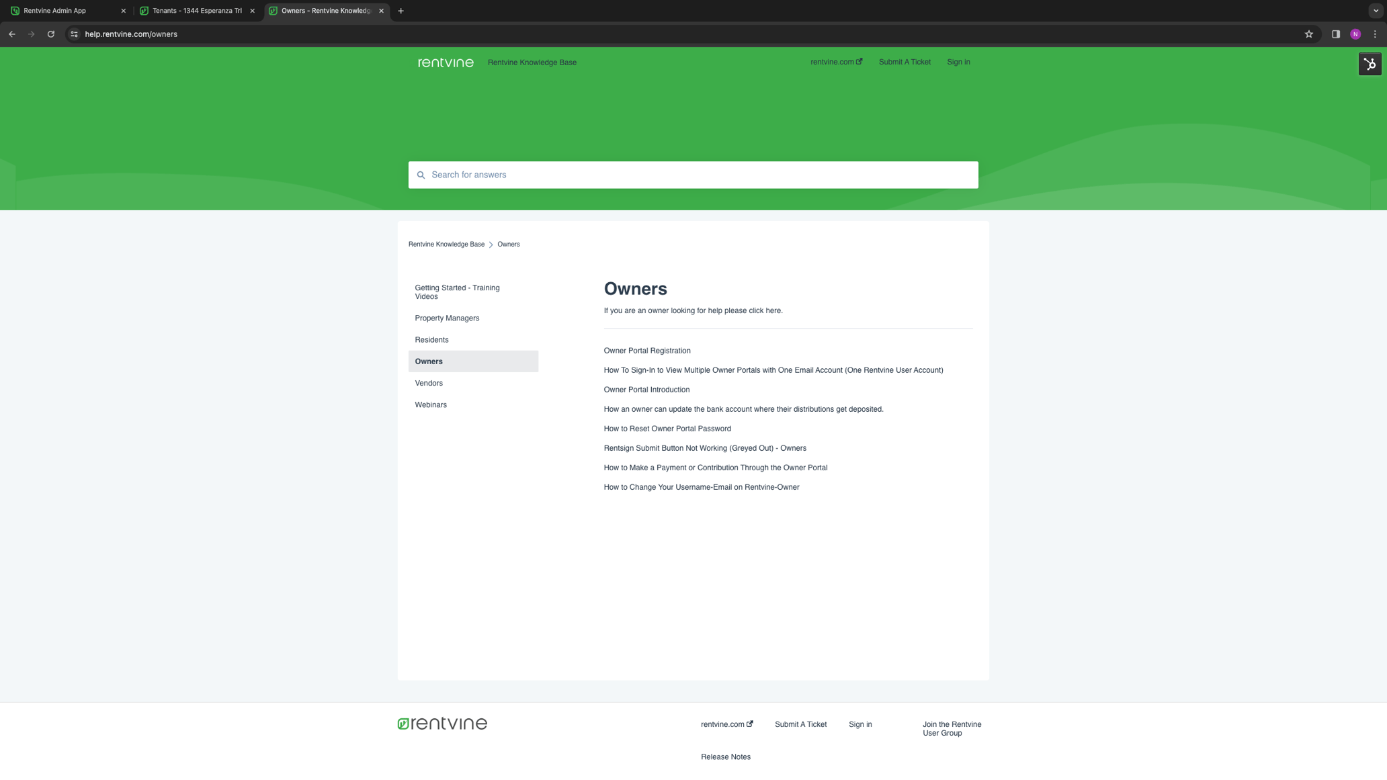The height and width of the screenshot is (780, 1387).
Task: Click the HubSpot widget icon
Action: point(1370,64)
